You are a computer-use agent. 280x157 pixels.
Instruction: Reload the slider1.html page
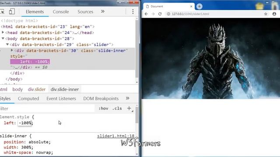point(160,14)
